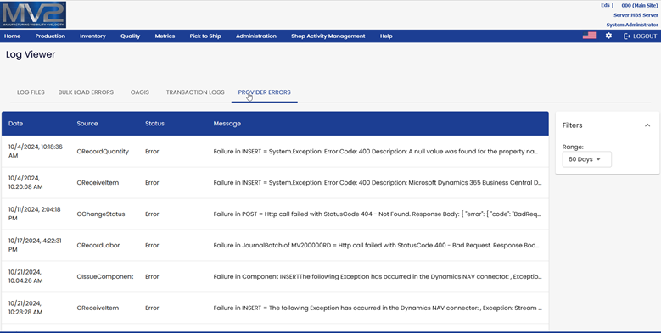
Task: Click the Message column header
Action: tap(227, 124)
